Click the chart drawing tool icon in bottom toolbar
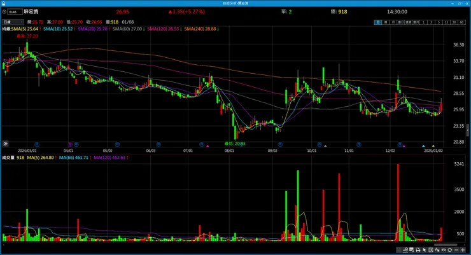The height and width of the screenshot is (255, 471). click(x=405, y=250)
